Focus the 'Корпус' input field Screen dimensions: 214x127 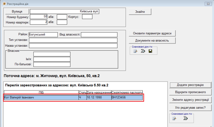87,17
